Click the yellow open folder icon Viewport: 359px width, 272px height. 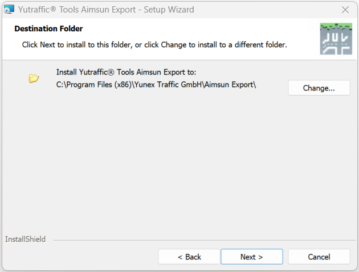pyautogui.click(x=34, y=79)
